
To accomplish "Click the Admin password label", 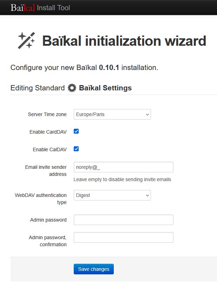I will 48,220.
